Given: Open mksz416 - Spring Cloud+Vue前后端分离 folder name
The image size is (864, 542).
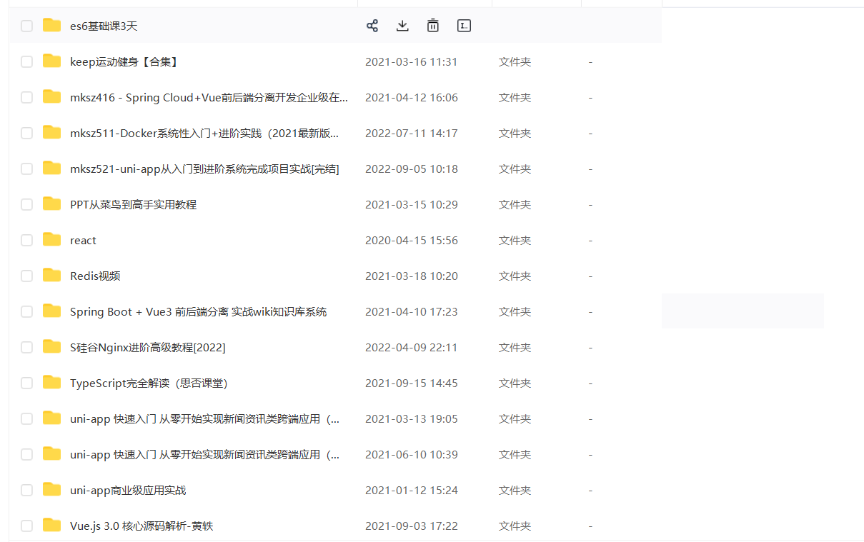Looking at the screenshot, I should (209, 98).
